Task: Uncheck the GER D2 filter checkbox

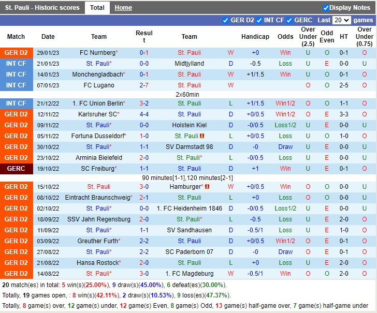Action: tap(225, 20)
